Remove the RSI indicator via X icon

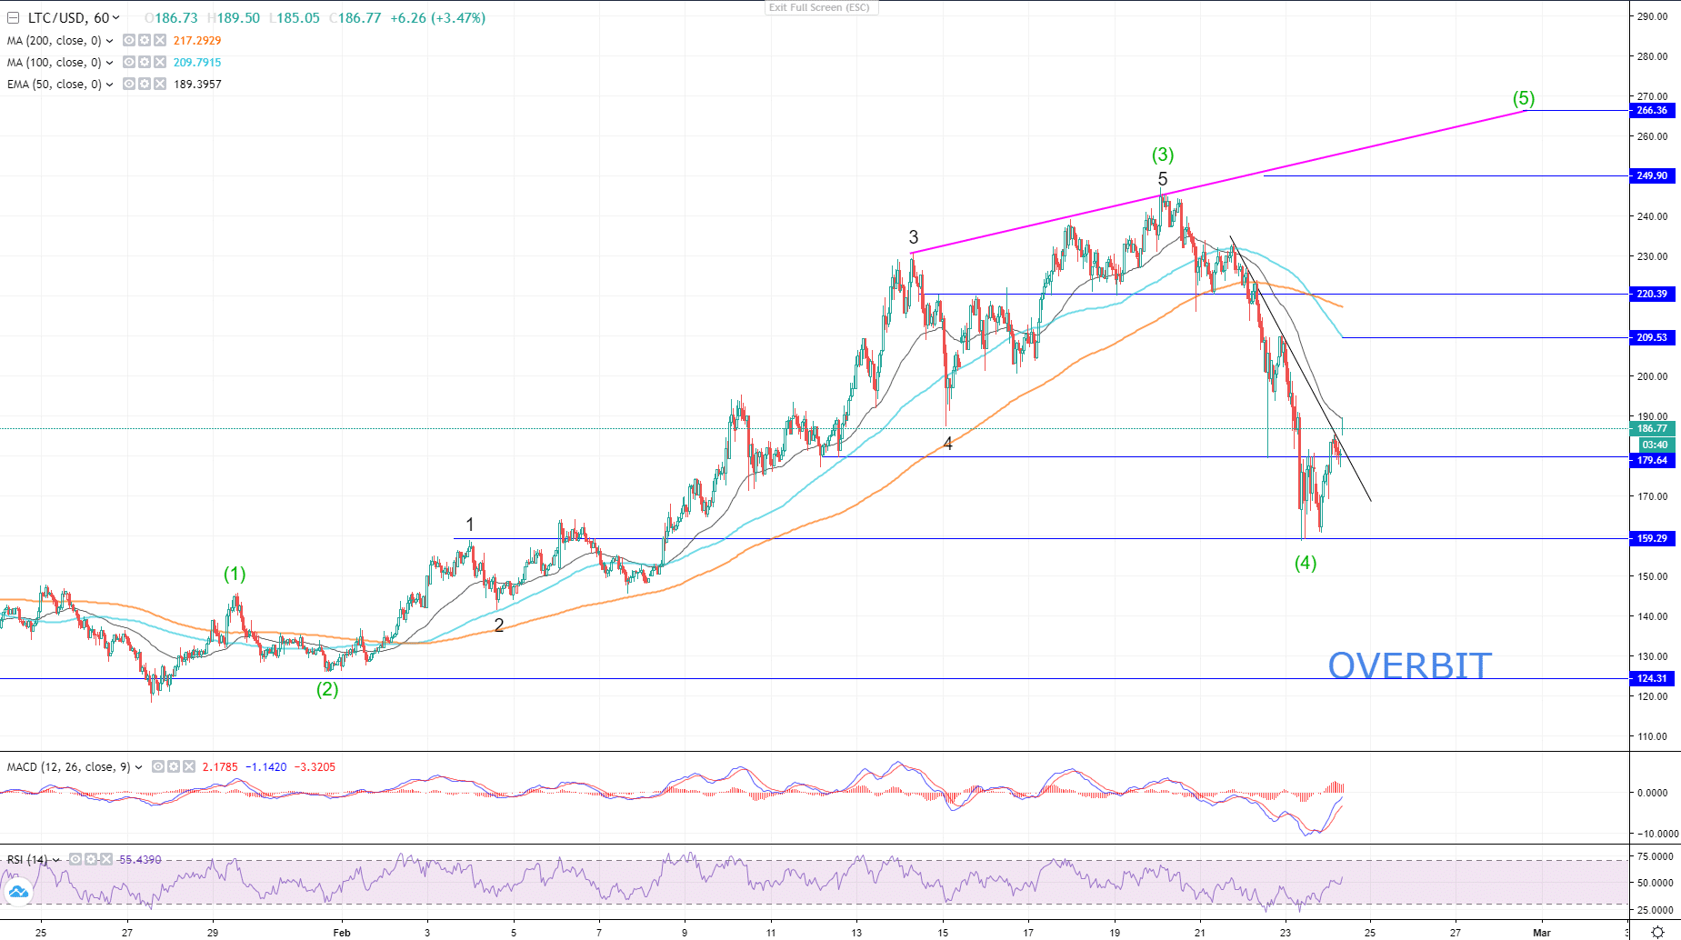[107, 859]
